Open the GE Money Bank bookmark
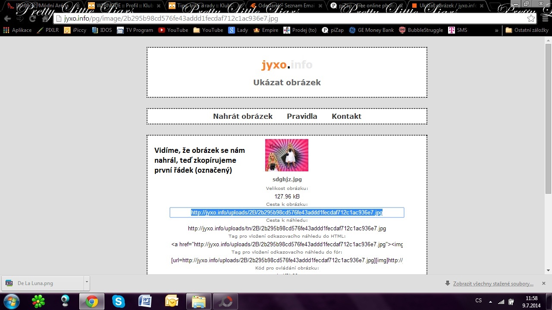Viewport: 552px width, 310px height. (x=371, y=30)
